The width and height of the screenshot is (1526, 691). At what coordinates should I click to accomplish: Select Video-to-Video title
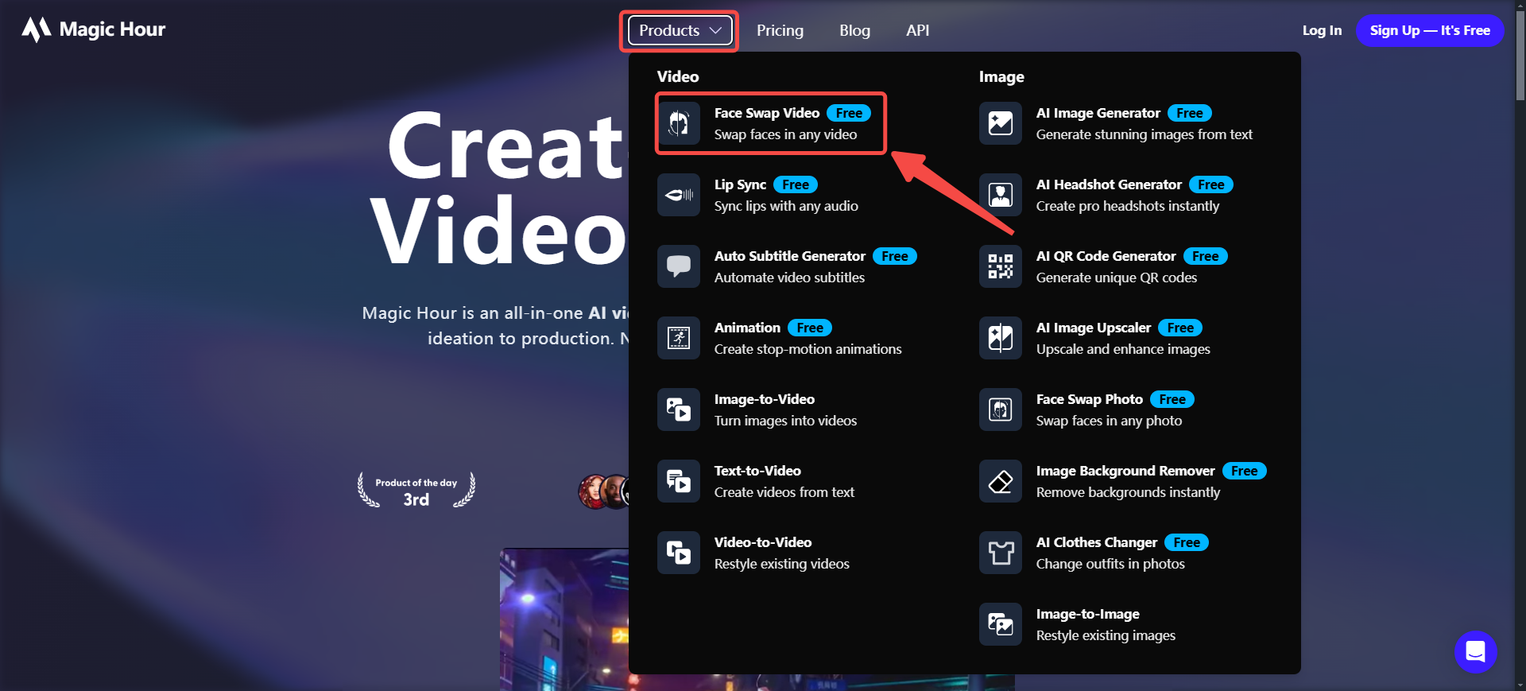(x=763, y=542)
